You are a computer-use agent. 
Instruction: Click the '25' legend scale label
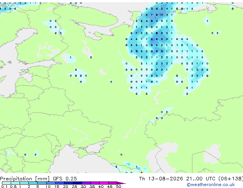[74, 186]
